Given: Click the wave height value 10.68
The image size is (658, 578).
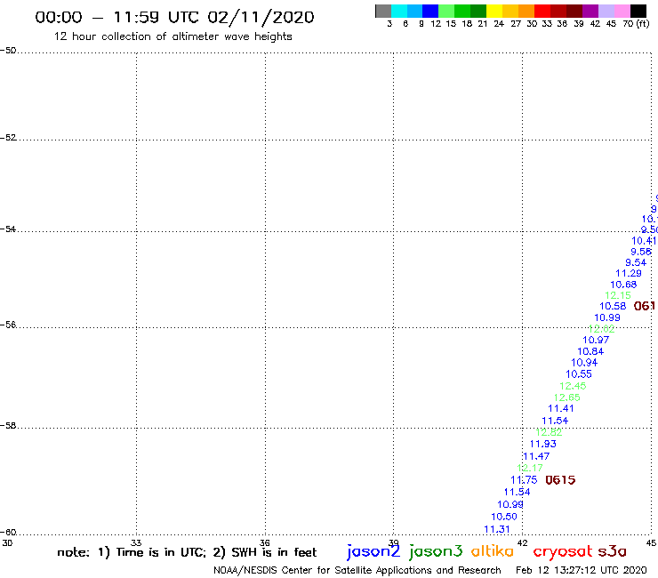Looking at the screenshot, I should [623, 285].
